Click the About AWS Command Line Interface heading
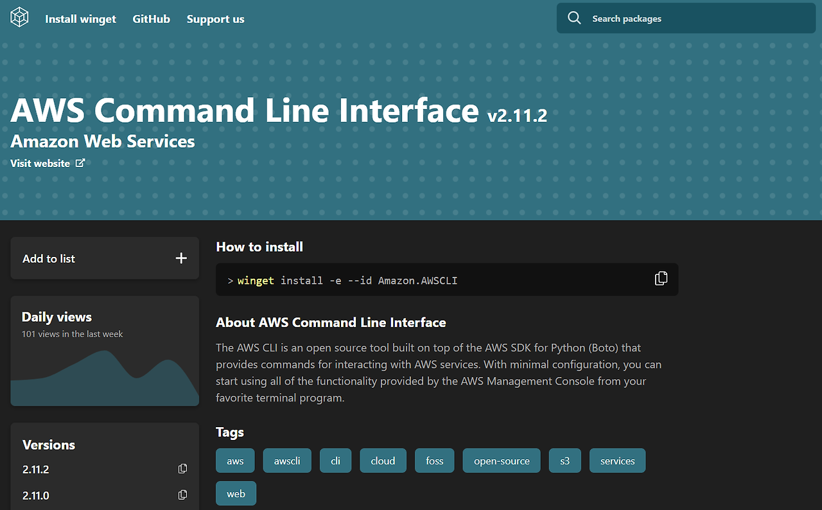 coord(331,322)
